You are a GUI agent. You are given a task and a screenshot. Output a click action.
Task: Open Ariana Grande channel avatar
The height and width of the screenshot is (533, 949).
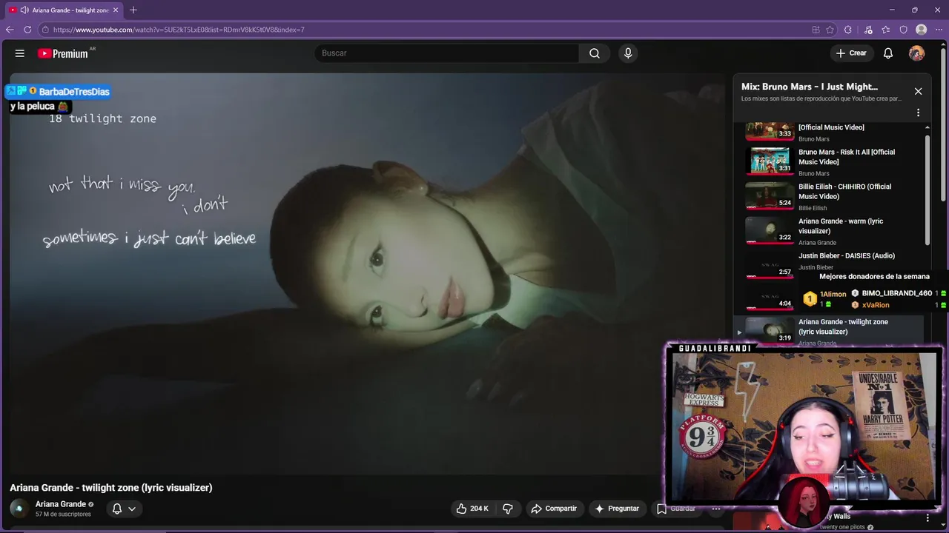coord(19,509)
